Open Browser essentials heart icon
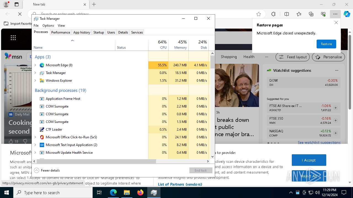 [323, 14]
